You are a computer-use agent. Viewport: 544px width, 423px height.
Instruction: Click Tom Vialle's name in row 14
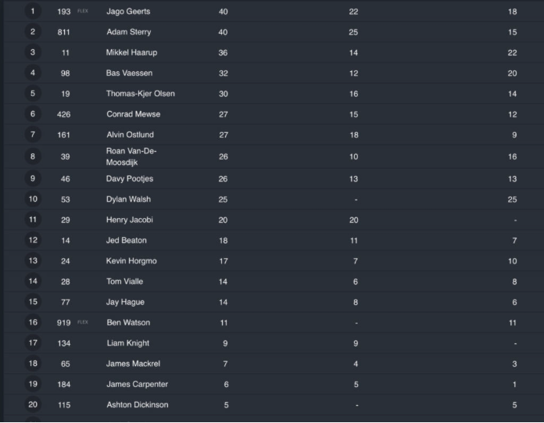pyautogui.click(x=124, y=281)
